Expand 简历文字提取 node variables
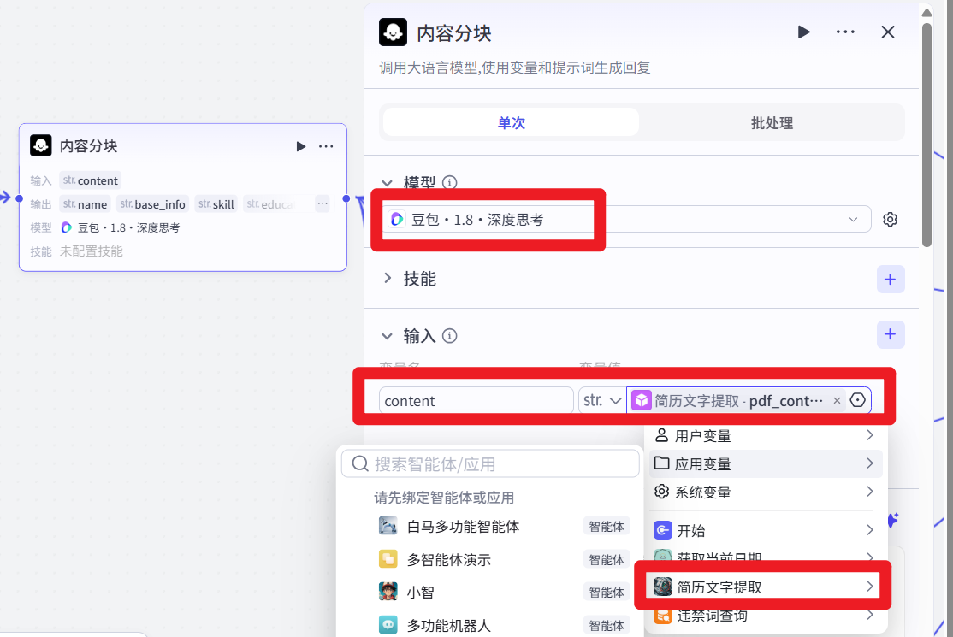 click(765, 587)
